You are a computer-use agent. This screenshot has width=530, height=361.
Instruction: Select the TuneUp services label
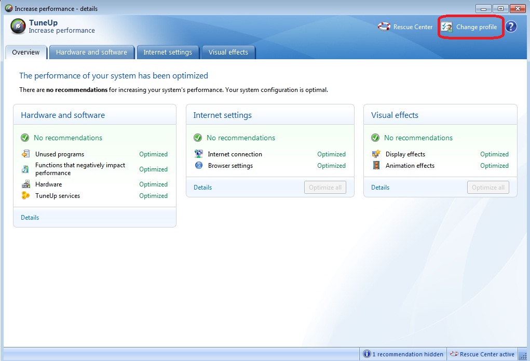tap(58, 195)
